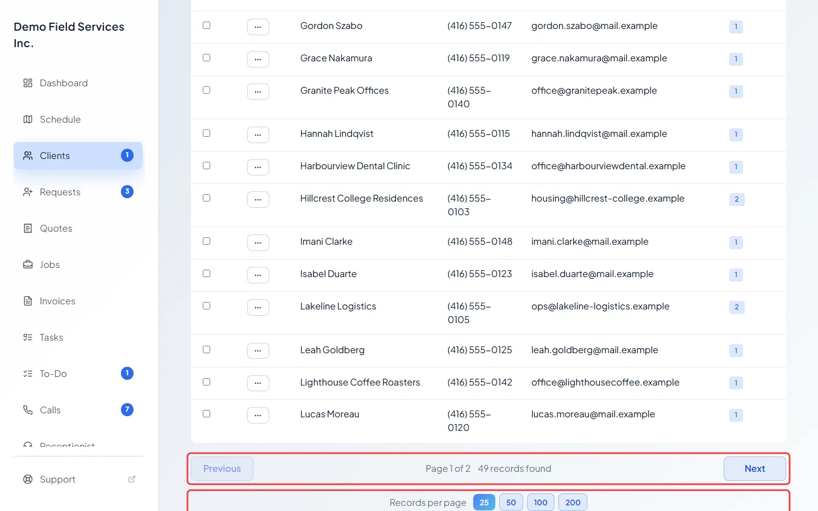Open Dashboard from the sidebar

pos(78,83)
